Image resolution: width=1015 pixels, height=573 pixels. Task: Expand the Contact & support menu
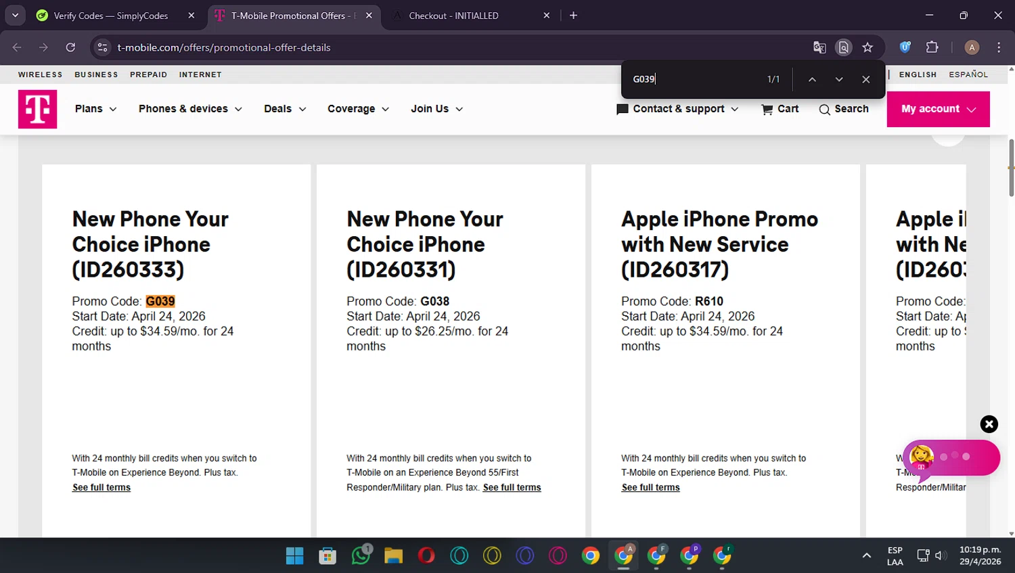pos(677,109)
